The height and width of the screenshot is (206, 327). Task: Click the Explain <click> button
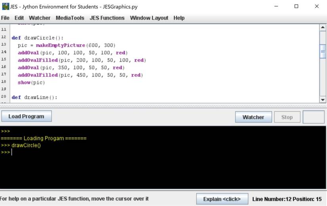pyautogui.click(x=222, y=199)
